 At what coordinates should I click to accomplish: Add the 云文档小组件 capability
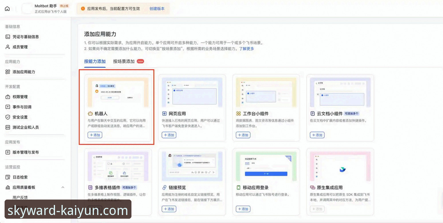[317, 135]
